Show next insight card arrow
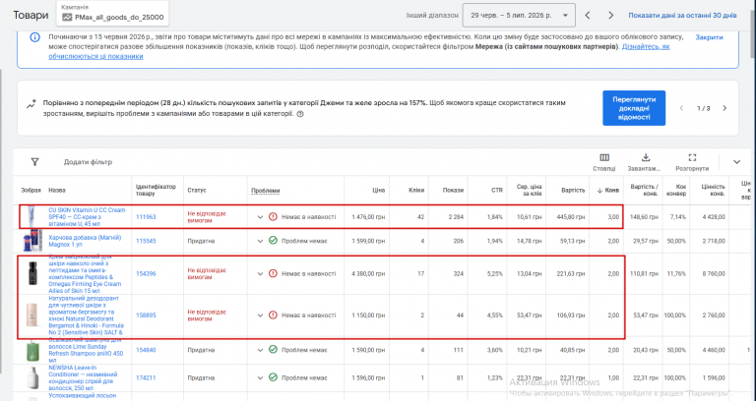Viewport: 756px width, 401px height. [724, 108]
